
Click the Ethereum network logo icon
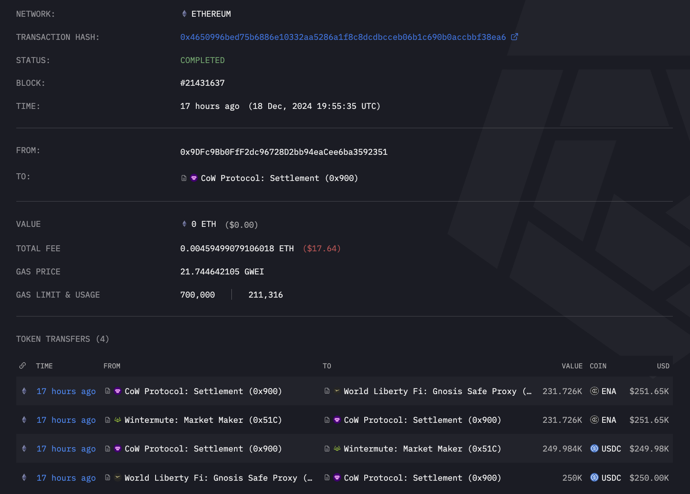point(184,14)
